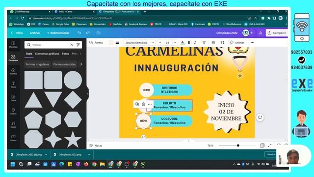Open the text color picker
Viewport: 314px width, 177px height.
point(182,43)
